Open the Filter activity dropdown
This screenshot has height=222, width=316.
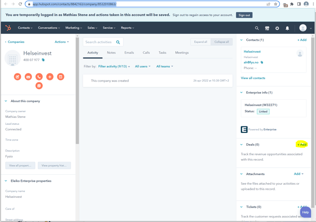coord(114,66)
